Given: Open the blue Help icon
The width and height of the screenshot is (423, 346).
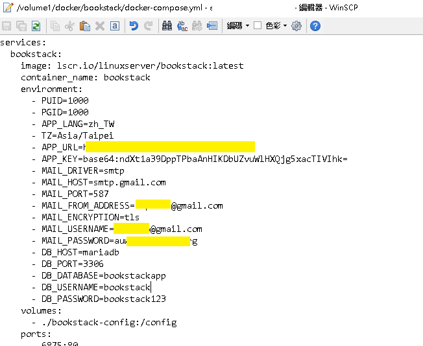Looking at the screenshot, I should point(315,26).
